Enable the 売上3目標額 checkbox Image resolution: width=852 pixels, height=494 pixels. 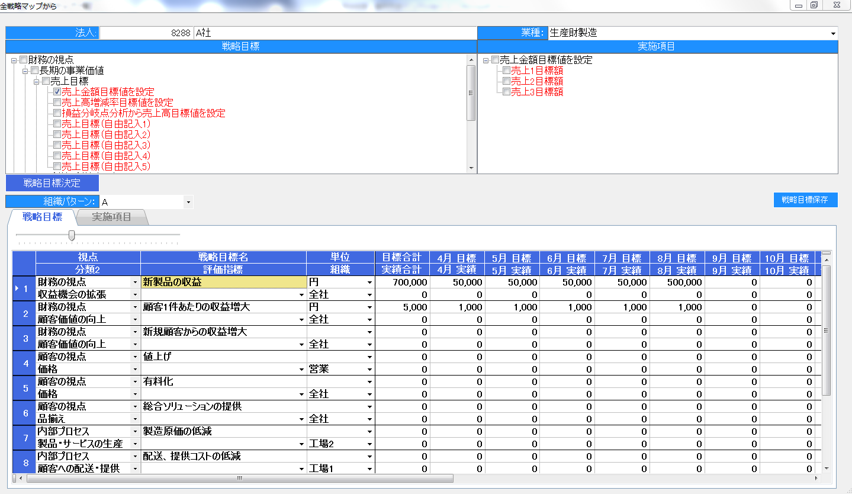(x=506, y=92)
